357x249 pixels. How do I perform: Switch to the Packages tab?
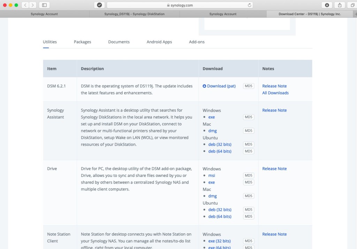82,42
